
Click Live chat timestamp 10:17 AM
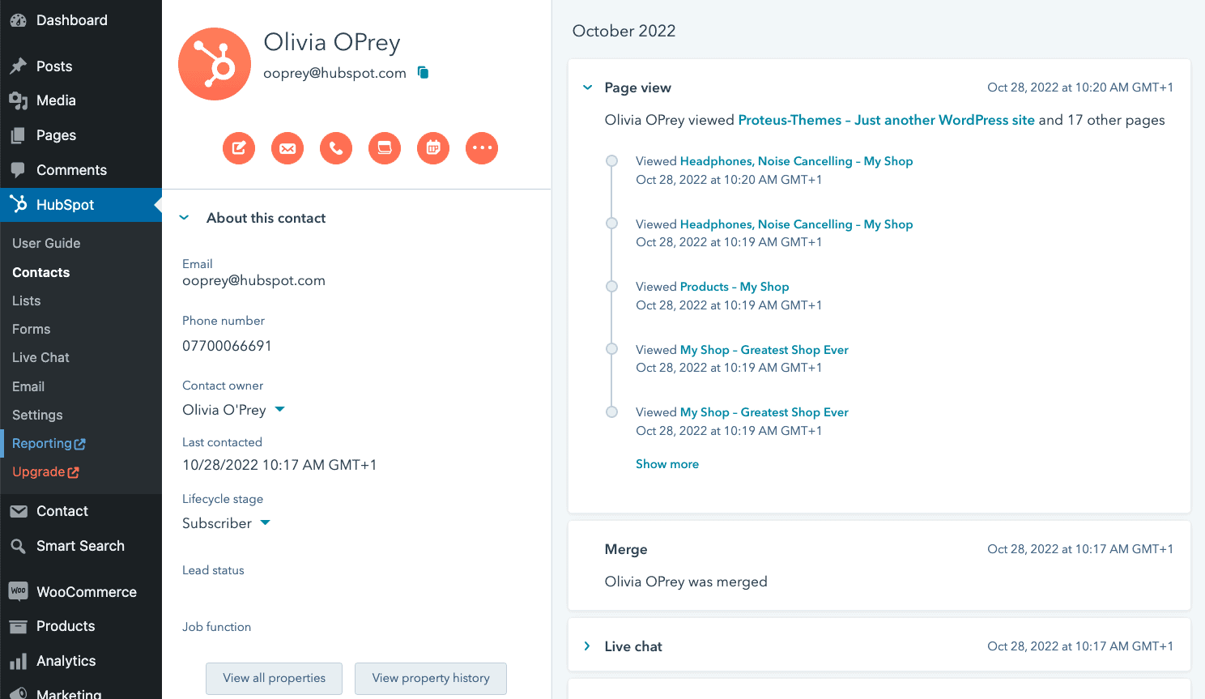click(1080, 646)
